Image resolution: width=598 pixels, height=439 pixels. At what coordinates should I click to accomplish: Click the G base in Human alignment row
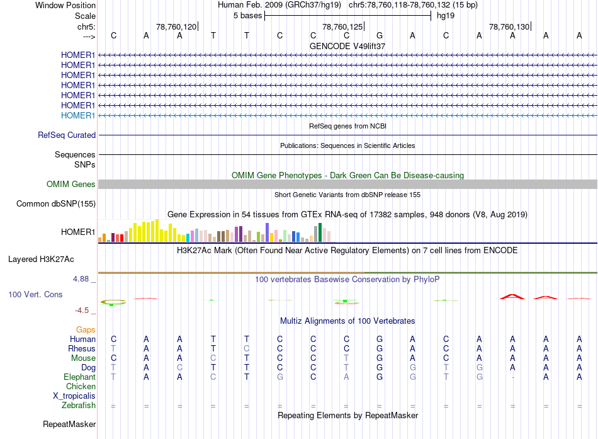point(380,339)
